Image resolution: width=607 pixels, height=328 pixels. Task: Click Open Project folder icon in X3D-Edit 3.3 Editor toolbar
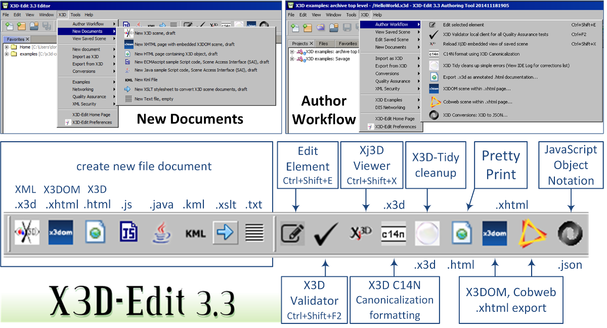click(34, 26)
